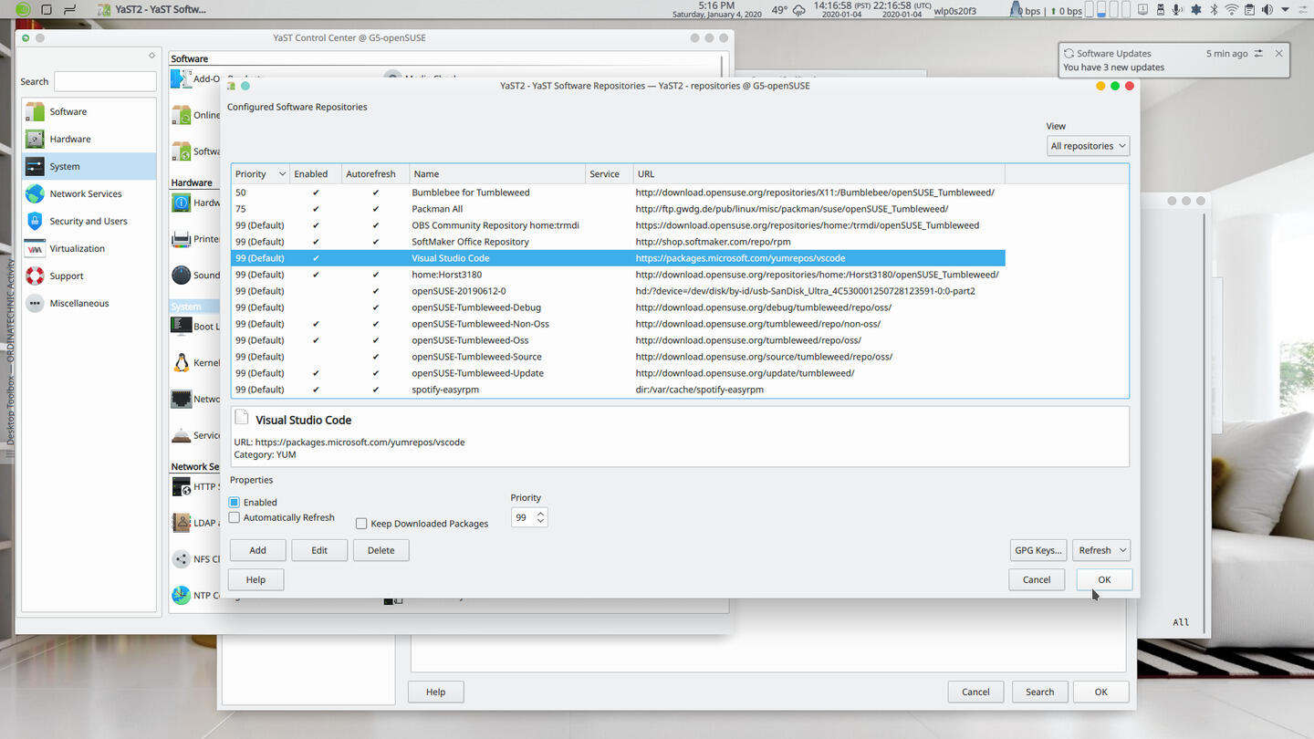The image size is (1314, 739).
Task: Select the SoftMaker Office Repository row
Action: pos(618,242)
